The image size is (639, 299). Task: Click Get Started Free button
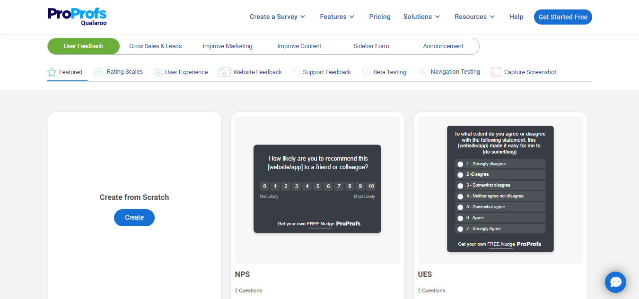click(x=563, y=17)
